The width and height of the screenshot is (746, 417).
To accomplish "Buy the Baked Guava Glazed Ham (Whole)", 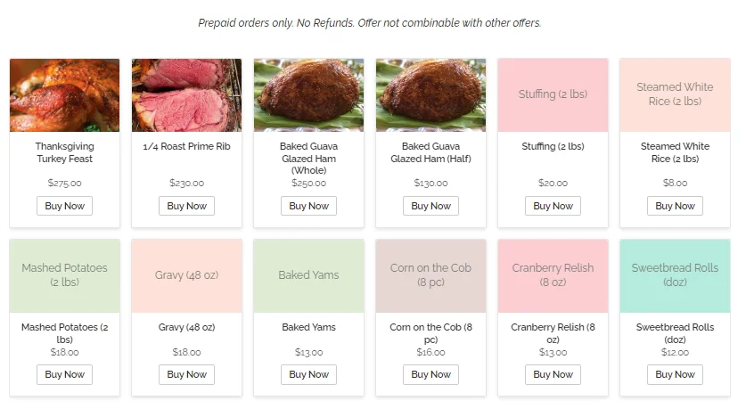I will pos(308,206).
